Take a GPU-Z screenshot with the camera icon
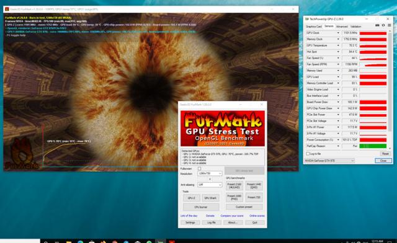This screenshot has width=397, height=243. 377,25
